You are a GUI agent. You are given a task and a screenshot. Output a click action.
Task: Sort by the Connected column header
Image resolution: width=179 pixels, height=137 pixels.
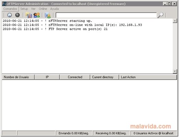(x=75, y=77)
